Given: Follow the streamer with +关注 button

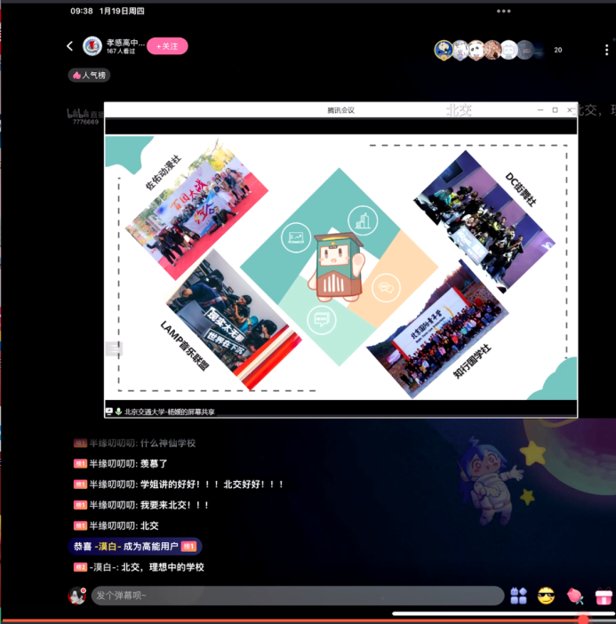Looking at the screenshot, I should click(167, 46).
